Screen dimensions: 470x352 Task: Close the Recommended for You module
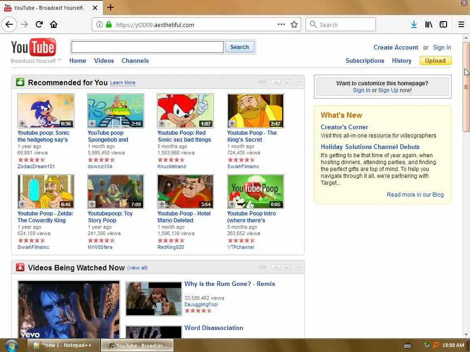coord(299,82)
